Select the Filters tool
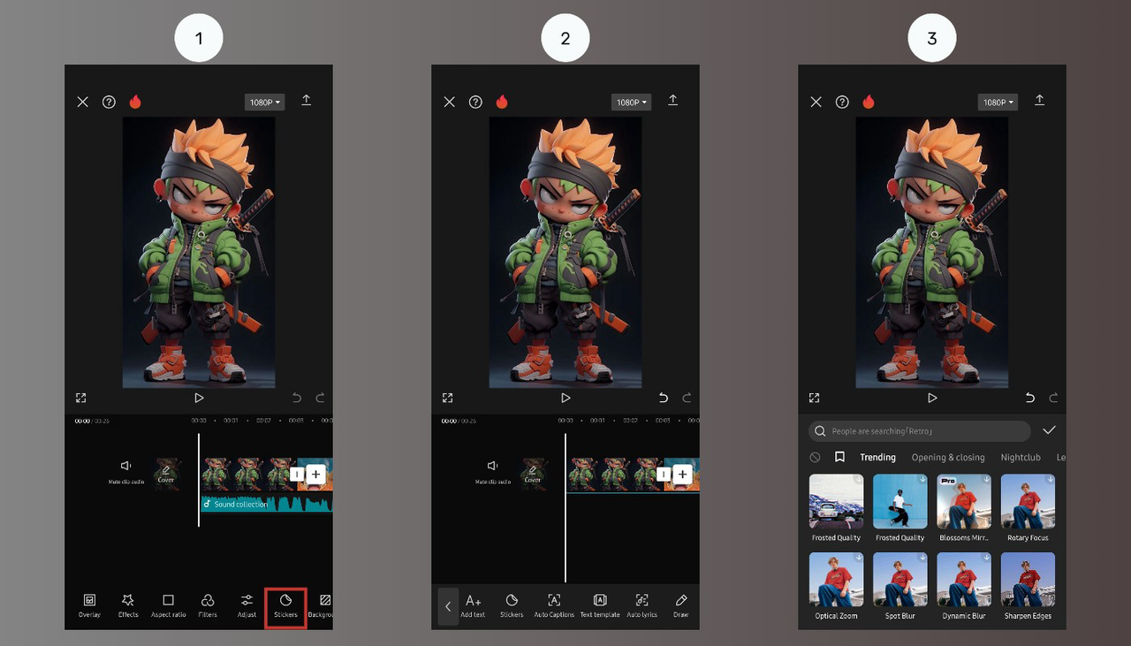Image resolution: width=1131 pixels, height=646 pixels. point(207,605)
